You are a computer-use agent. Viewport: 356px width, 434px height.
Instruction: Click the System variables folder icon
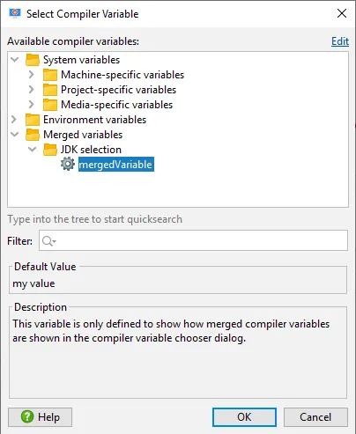(33, 60)
